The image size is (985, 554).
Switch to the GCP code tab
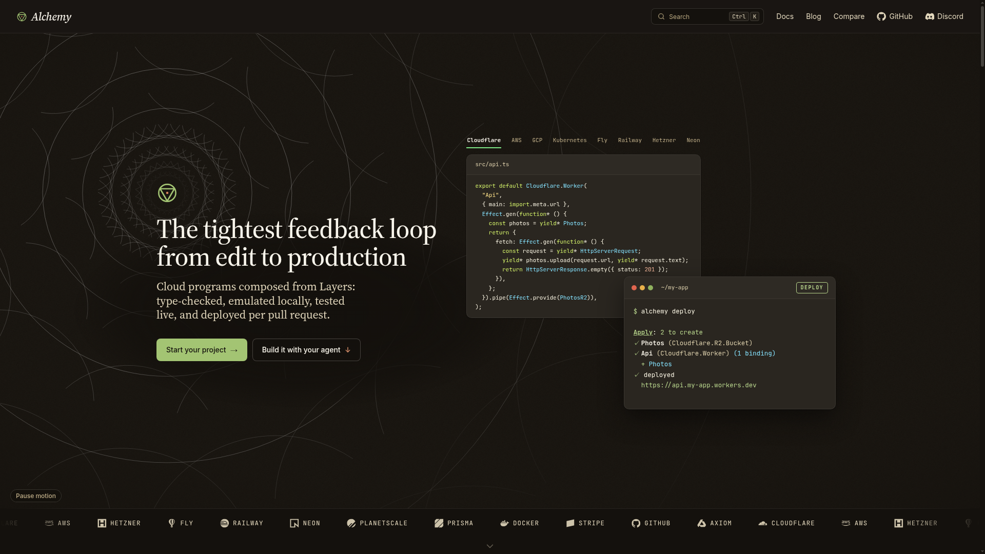pos(537,140)
